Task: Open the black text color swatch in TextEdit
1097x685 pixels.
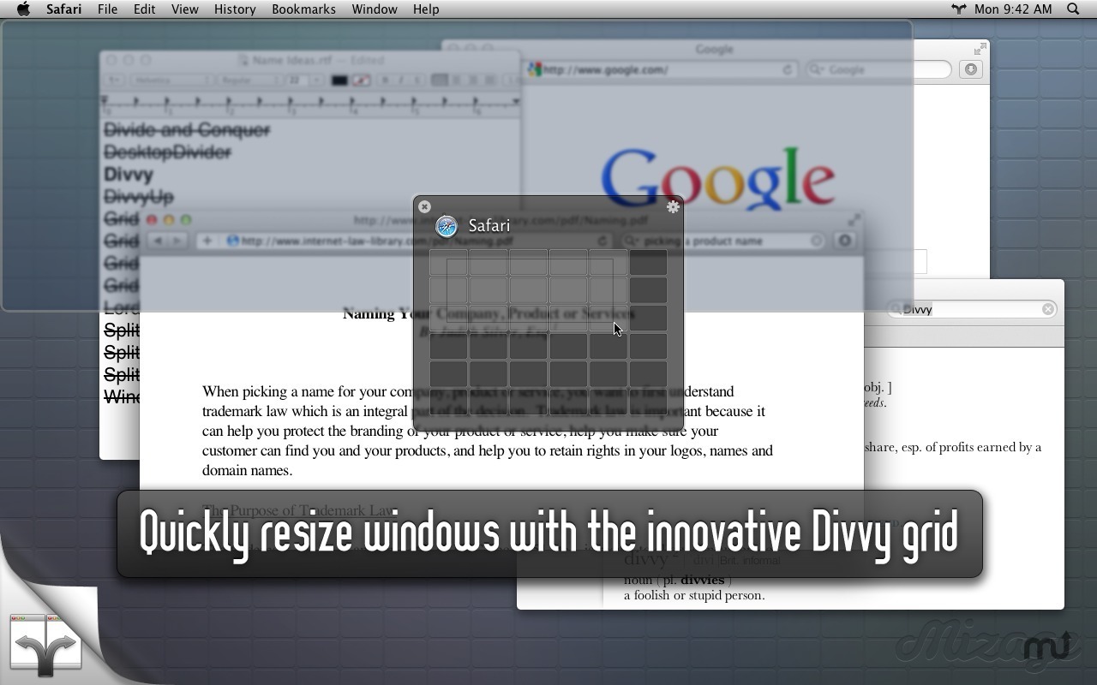Action: [339, 80]
